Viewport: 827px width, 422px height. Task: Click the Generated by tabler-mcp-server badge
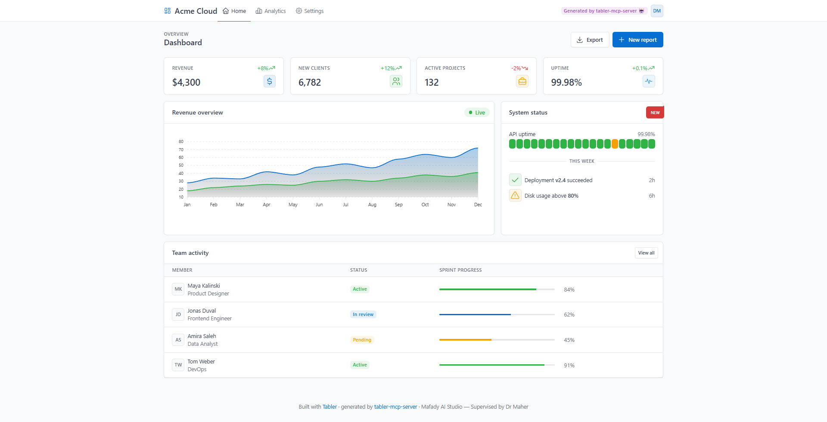[604, 11]
